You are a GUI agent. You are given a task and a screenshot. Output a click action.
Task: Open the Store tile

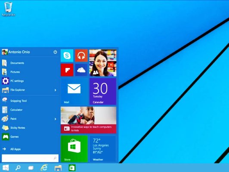[74, 149]
